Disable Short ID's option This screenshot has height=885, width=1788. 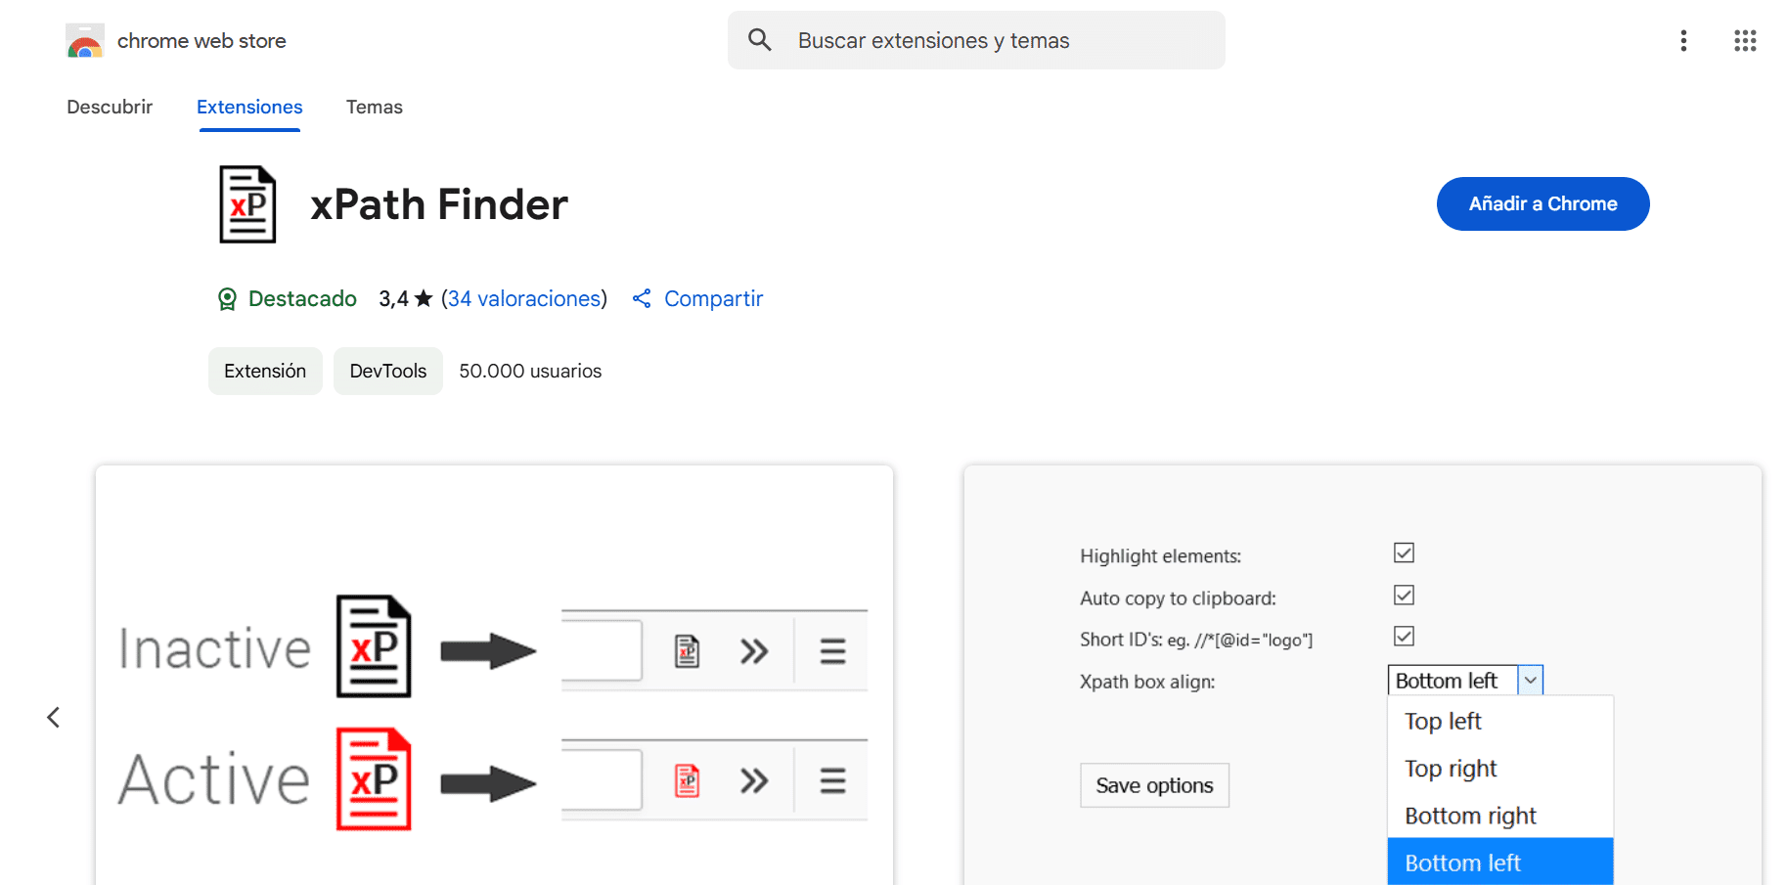coord(1403,636)
